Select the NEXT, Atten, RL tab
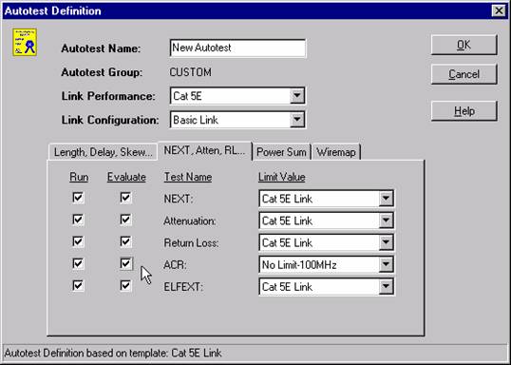 click(204, 151)
